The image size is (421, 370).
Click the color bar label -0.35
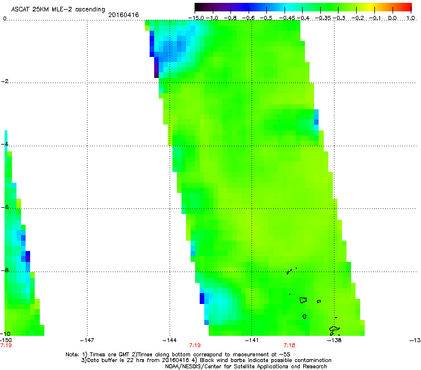pos(323,18)
